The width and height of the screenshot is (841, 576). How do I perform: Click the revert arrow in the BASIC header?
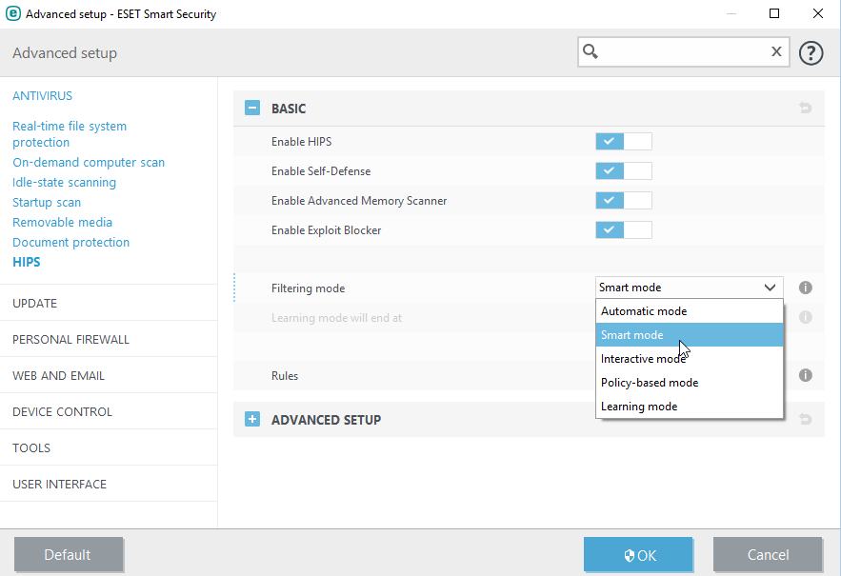click(x=805, y=109)
